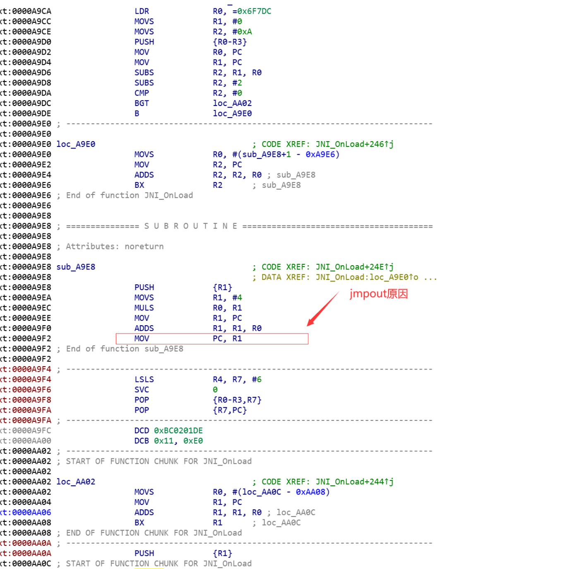Click the LDR R0, =0x6F7DC operand

[242, 11]
